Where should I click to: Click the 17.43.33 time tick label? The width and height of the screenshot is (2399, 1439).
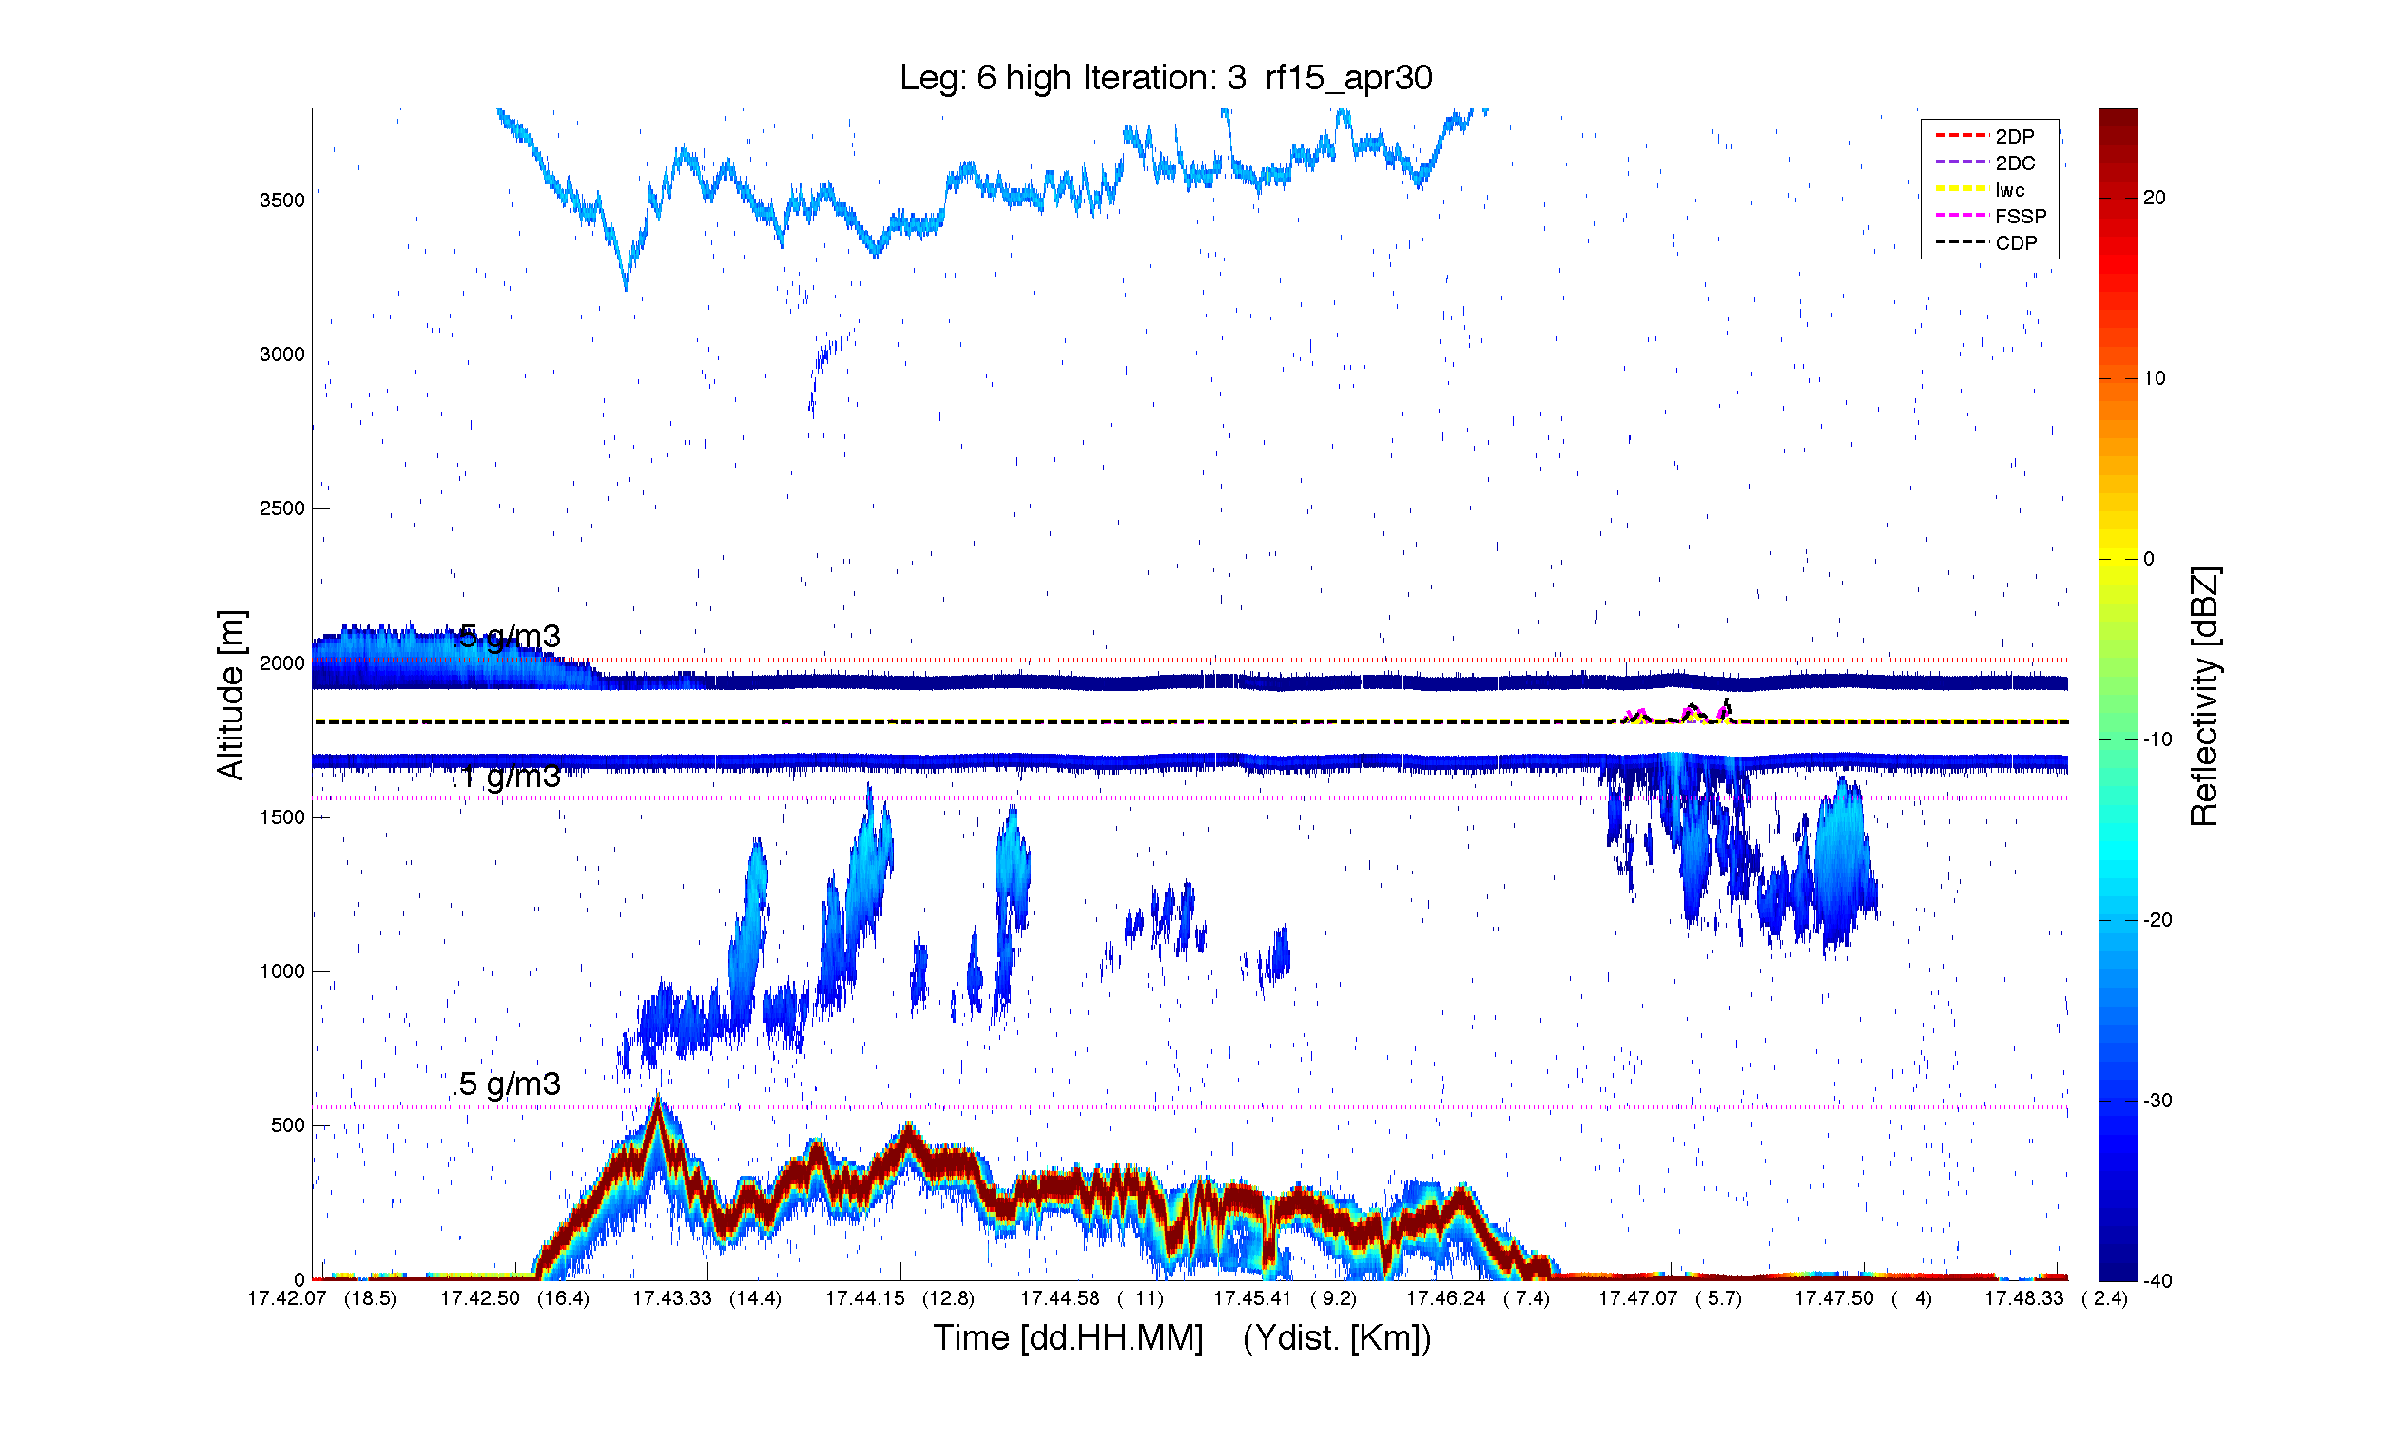pos(672,1298)
